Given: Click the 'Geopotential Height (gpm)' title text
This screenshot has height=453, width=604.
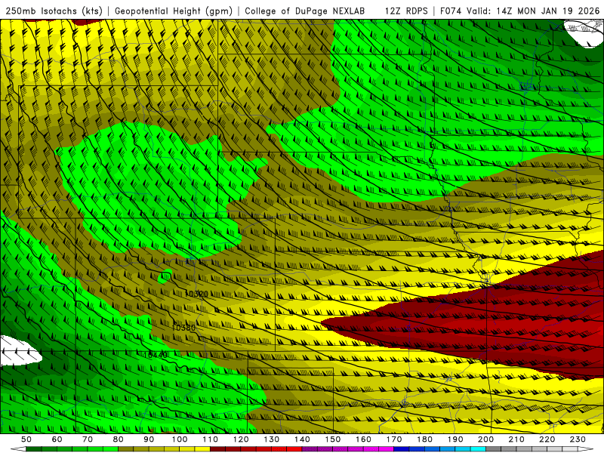Looking at the screenshot, I should click(174, 11).
